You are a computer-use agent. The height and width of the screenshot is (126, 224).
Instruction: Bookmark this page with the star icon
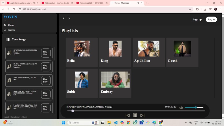(x=190, y=9)
